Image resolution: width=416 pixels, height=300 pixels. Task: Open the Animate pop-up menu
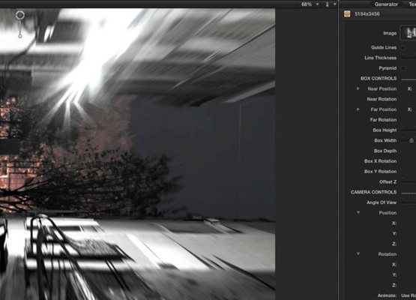pyautogui.click(x=409, y=295)
